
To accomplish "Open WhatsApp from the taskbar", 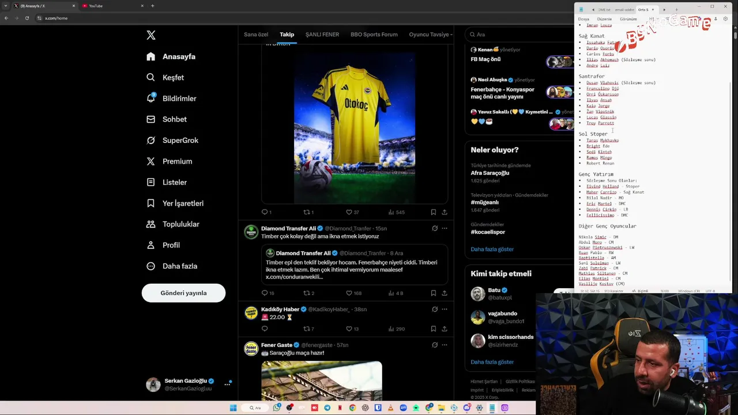I will point(277,408).
